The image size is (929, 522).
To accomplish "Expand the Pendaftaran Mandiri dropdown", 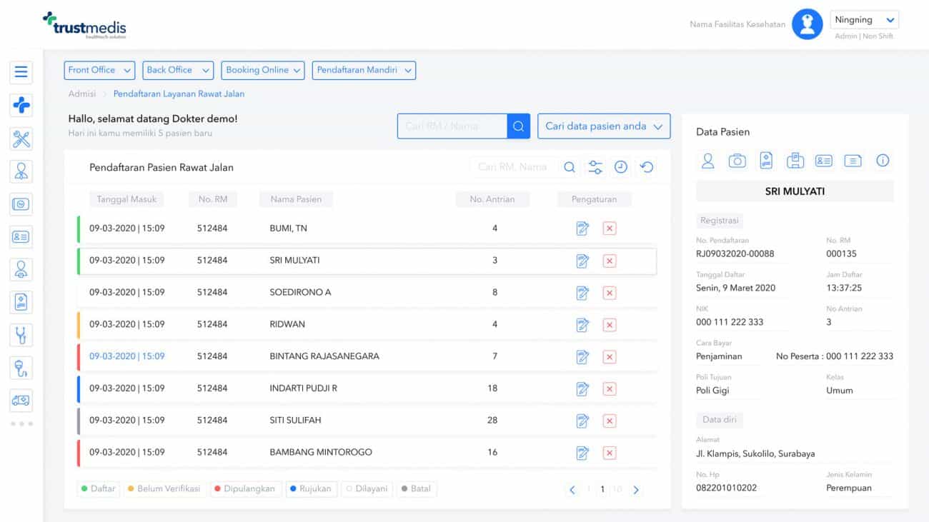I will (364, 70).
